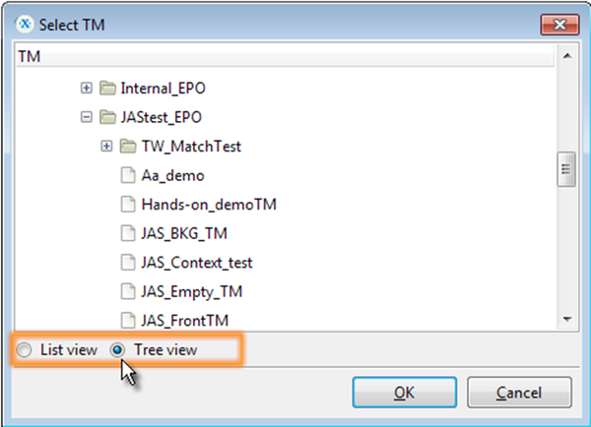The height and width of the screenshot is (427, 591).
Task: Click the Aa_demo file icon
Action: pyautogui.click(x=128, y=175)
